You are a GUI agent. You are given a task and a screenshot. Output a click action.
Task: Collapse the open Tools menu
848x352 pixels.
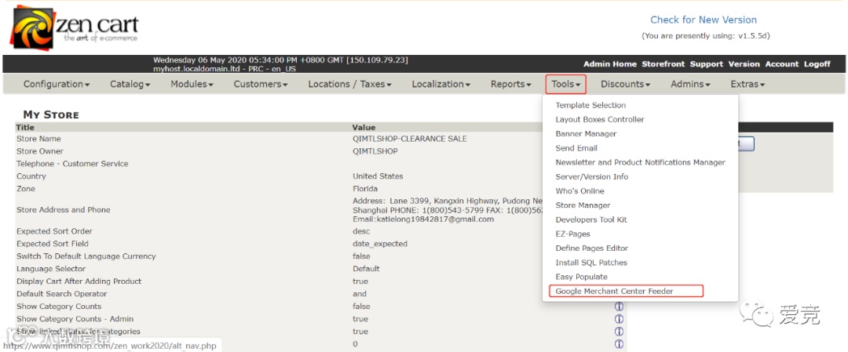565,84
